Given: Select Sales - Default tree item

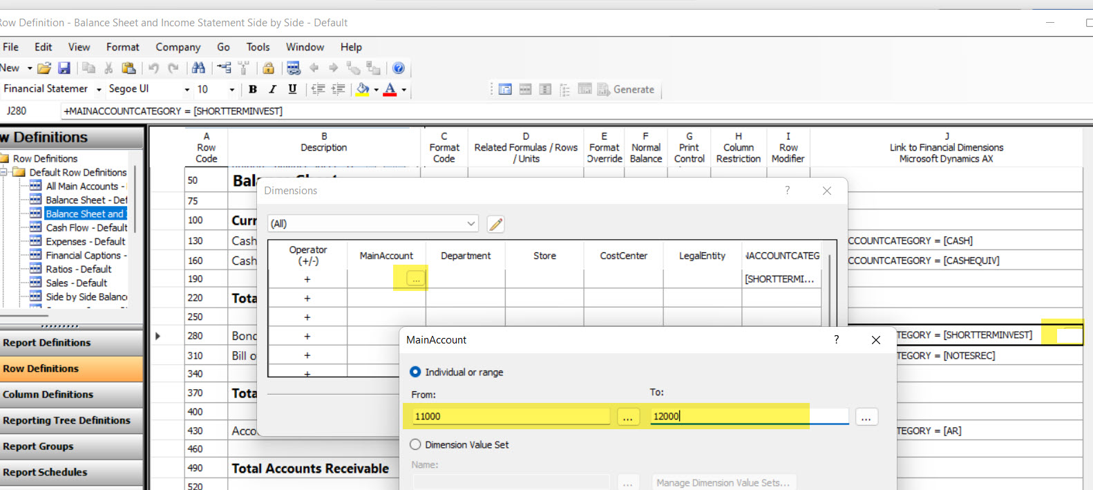Looking at the screenshot, I should pos(77,283).
